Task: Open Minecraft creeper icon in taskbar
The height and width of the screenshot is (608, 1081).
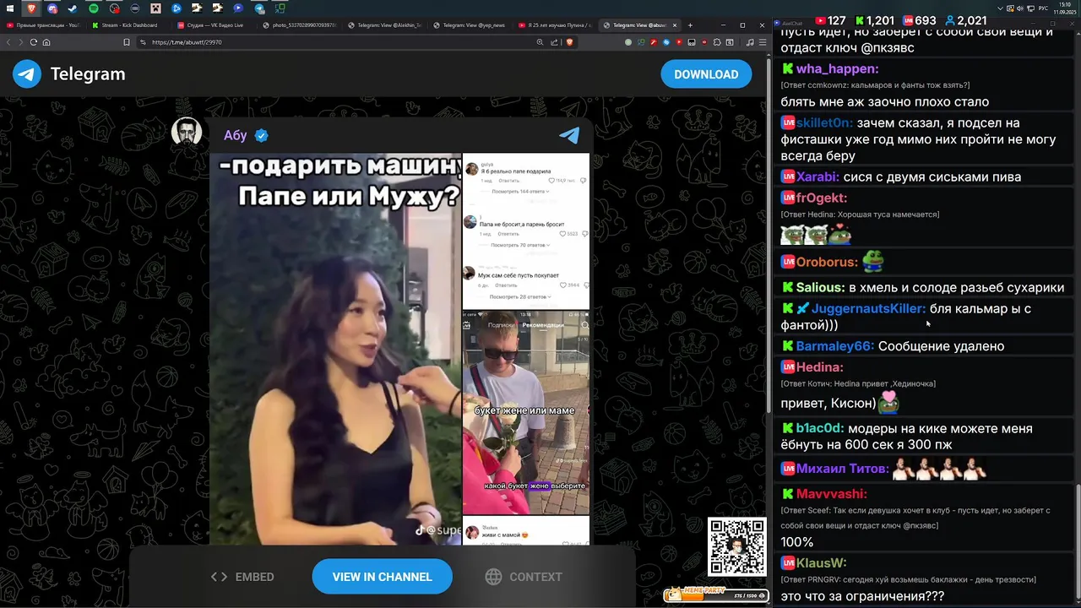Action: [x=155, y=8]
